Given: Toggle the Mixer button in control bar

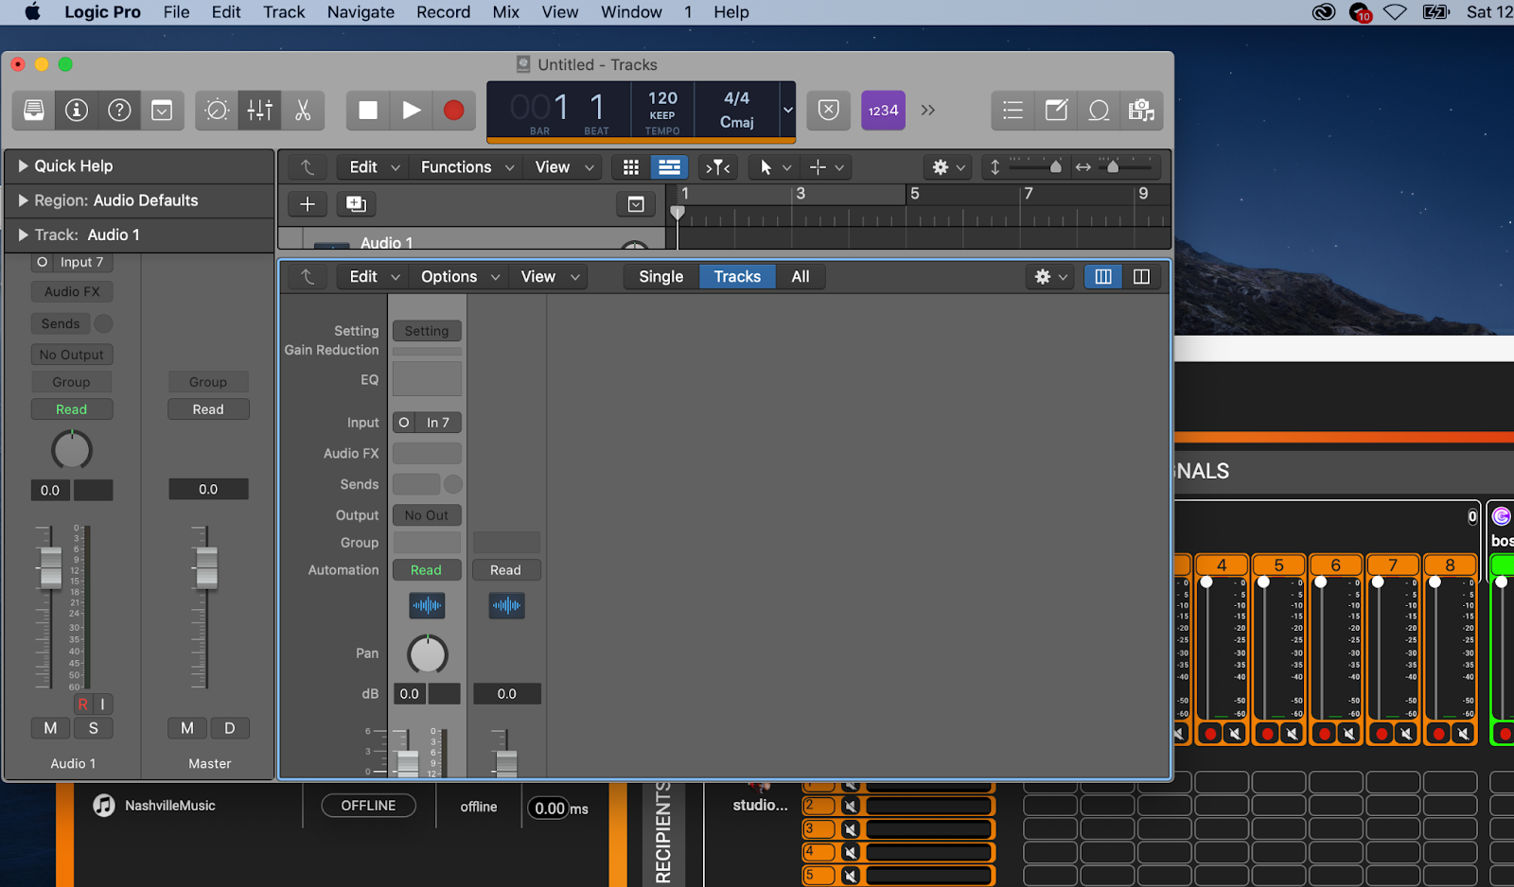Looking at the screenshot, I should 260,111.
